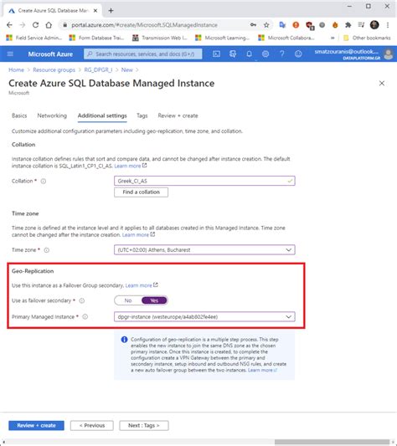The height and width of the screenshot is (446, 397).
Task: Open the saved password key icon
Action: pyautogui.click(x=253, y=25)
